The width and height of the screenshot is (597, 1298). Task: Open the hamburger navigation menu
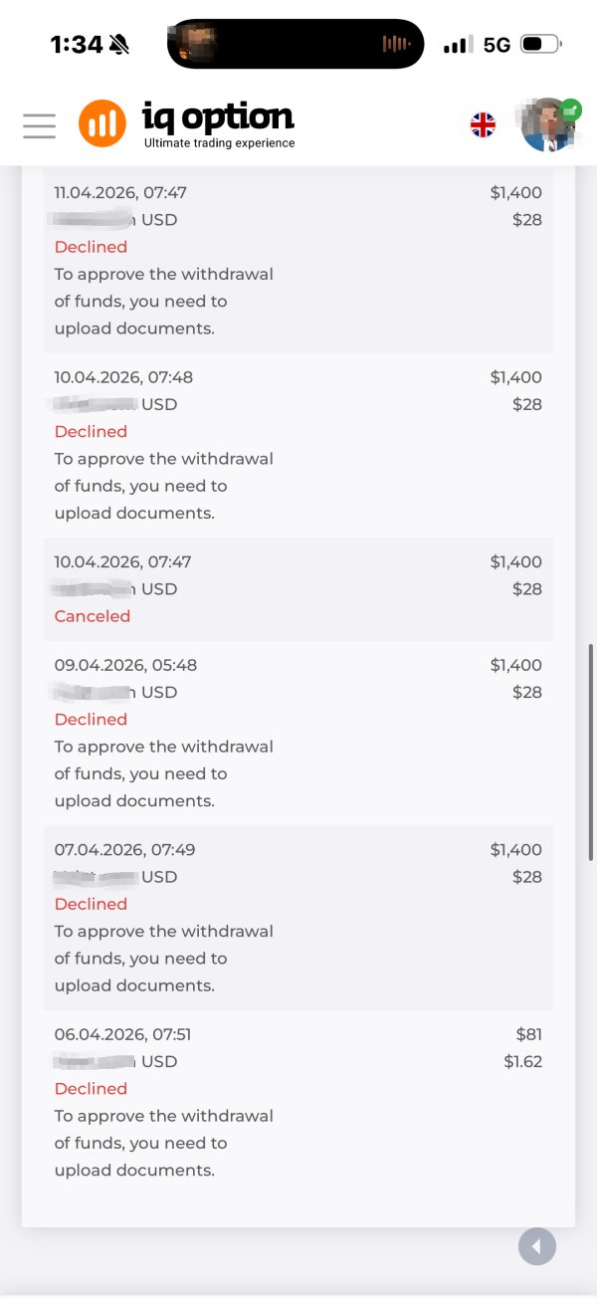pos(39,125)
